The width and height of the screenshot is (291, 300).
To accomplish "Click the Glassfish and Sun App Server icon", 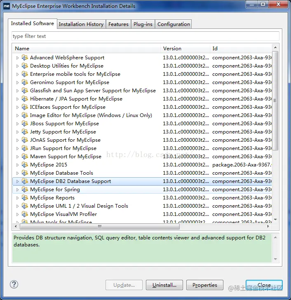I will pyautogui.click(x=25, y=91).
